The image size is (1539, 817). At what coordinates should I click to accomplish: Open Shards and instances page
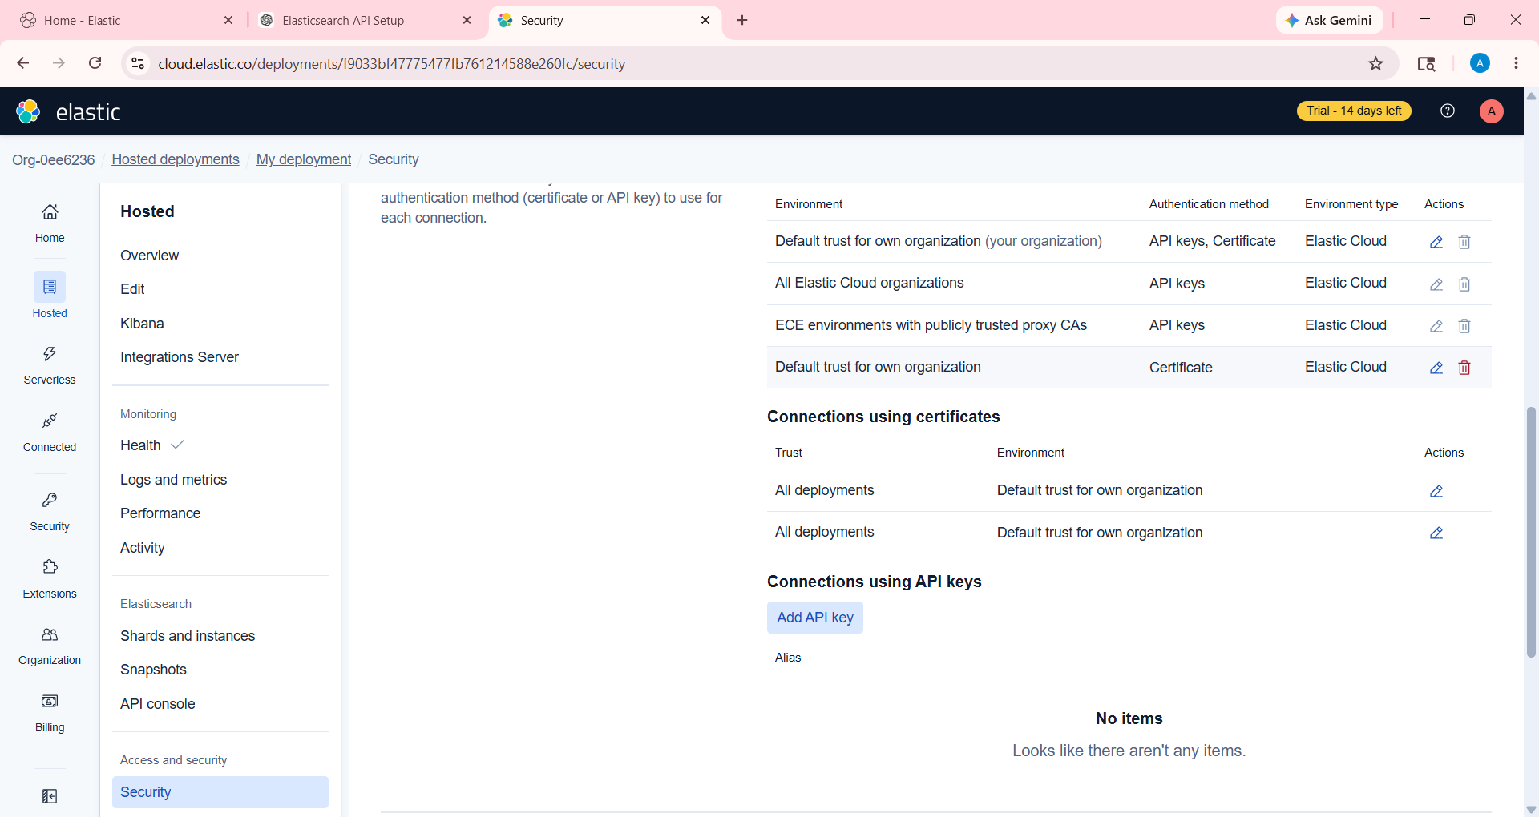tap(188, 636)
